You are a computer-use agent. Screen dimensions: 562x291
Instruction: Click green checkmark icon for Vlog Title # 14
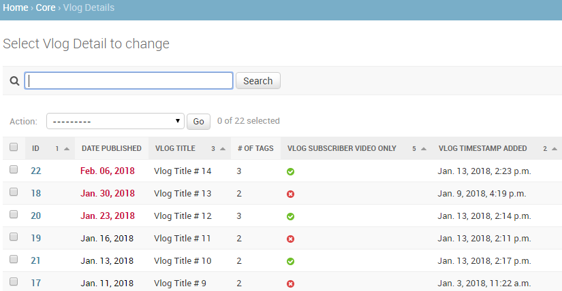point(290,171)
